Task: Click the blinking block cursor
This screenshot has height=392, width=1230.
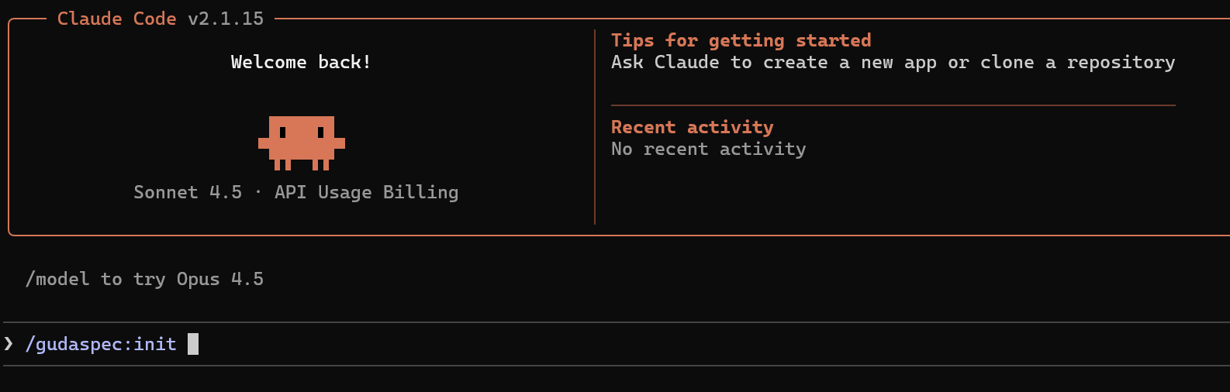Action: [x=193, y=344]
